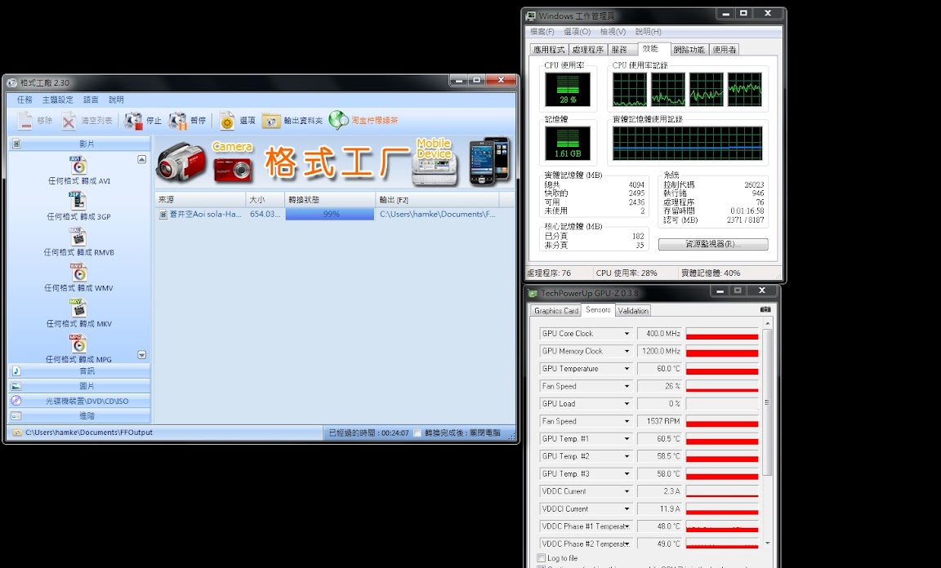Screen dimensions: 941x568
Task: Stop the conversion with the 停止 icon
Action: click(133, 121)
